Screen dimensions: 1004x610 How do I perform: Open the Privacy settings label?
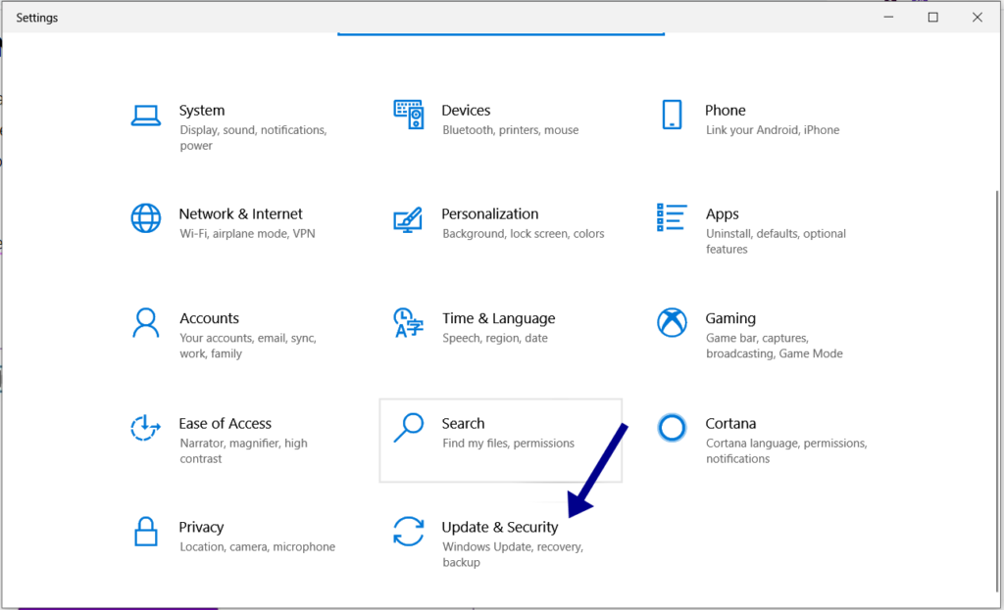click(201, 527)
